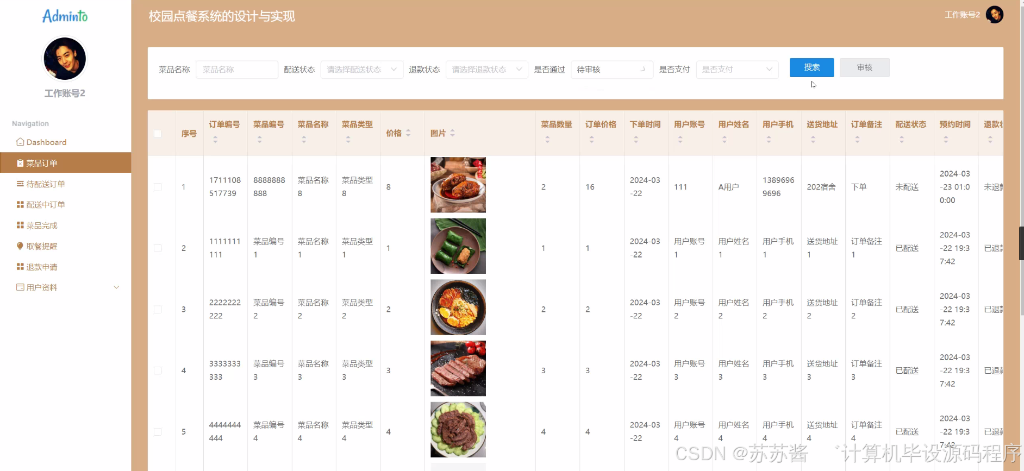Sort by 下单时间 column arrows

(636, 140)
